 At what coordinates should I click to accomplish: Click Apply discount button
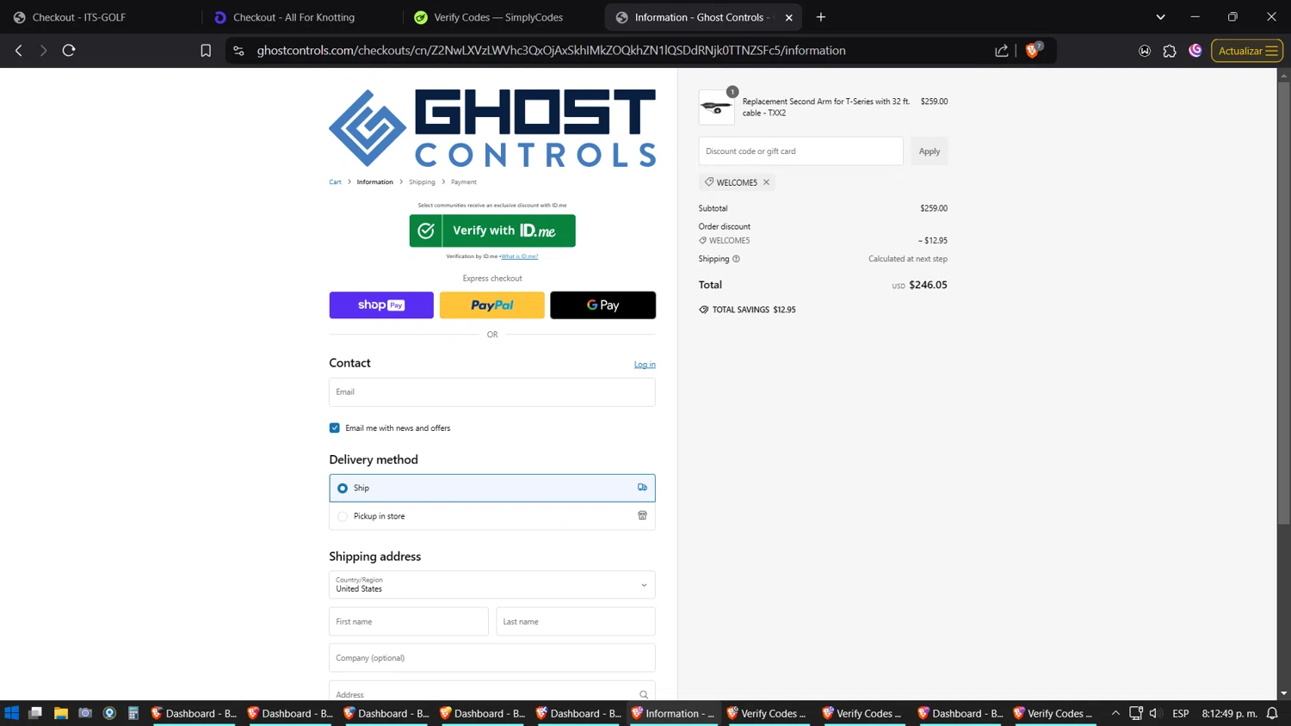(930, 151)
